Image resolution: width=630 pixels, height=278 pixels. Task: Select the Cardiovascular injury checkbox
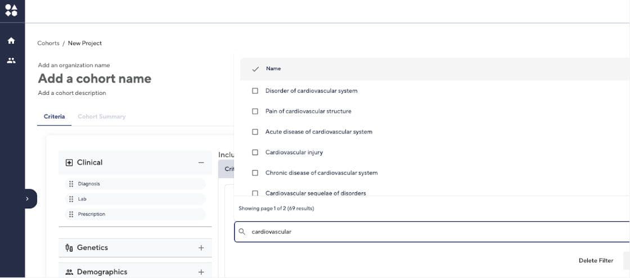pyautogui.click(x=255, y=152)
